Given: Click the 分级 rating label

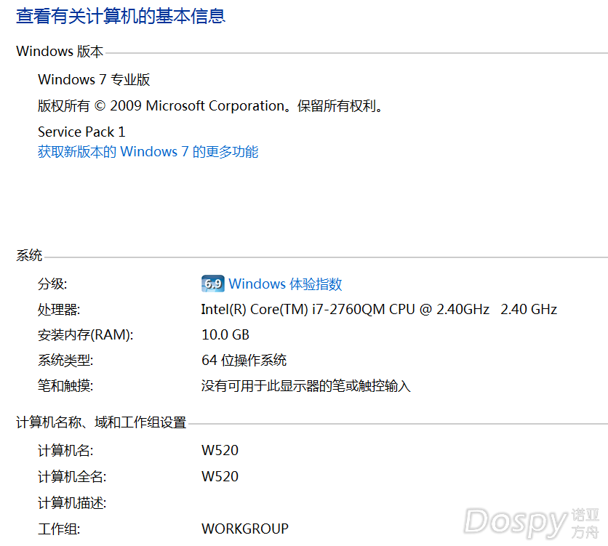Looking at the screenshot, I should (x=52, y=284).
